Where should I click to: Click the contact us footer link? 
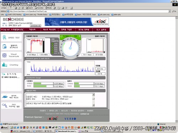click(x=85, y=114)
